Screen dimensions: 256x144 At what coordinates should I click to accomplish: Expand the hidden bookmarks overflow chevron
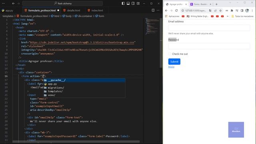point(228,16)
